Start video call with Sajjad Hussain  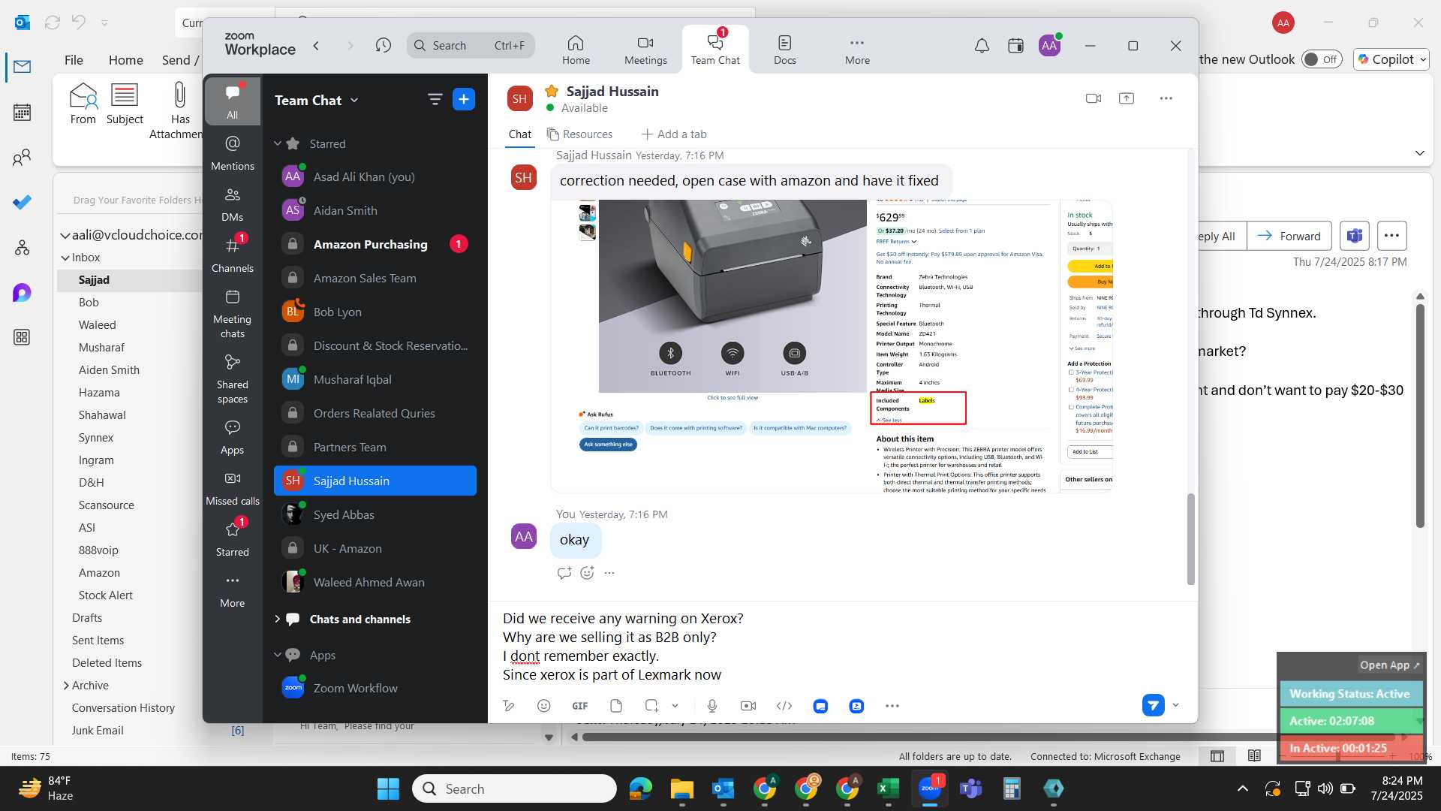click(1094, 98)
